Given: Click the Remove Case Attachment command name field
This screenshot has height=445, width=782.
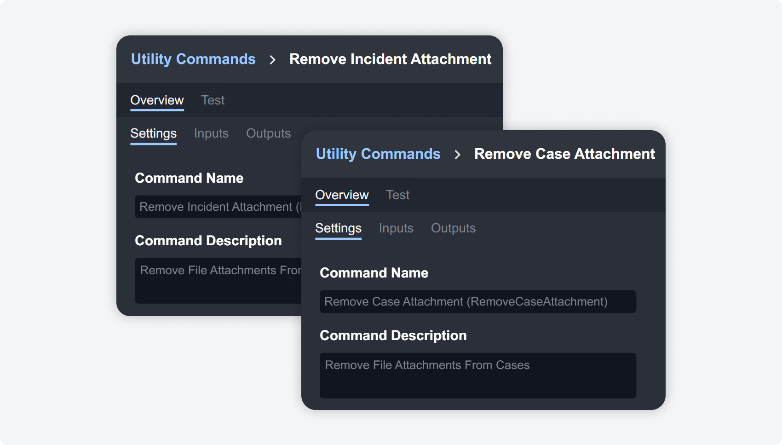Looking at the screenshot, I should [x=477, y=302].
